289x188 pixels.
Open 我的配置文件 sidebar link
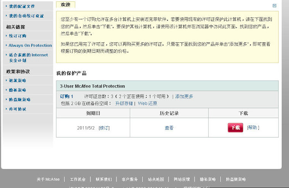click(22, 6)
